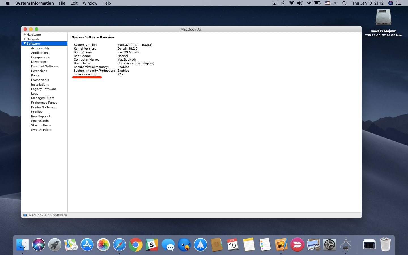Image resolution: width=408 pixels, height=255 pixels.
Task: Open Spotlight search magnifier icon
Action: tap(344, 3)
